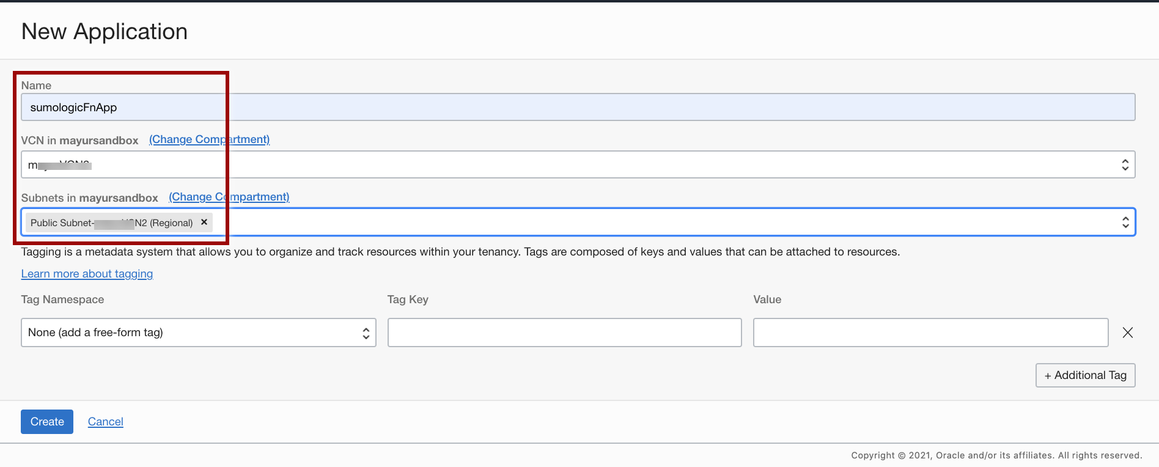
Task: Open Learn more about tagging link
Action: 87,274
